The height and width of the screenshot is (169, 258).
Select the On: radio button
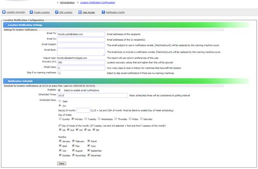coord(60,106)
